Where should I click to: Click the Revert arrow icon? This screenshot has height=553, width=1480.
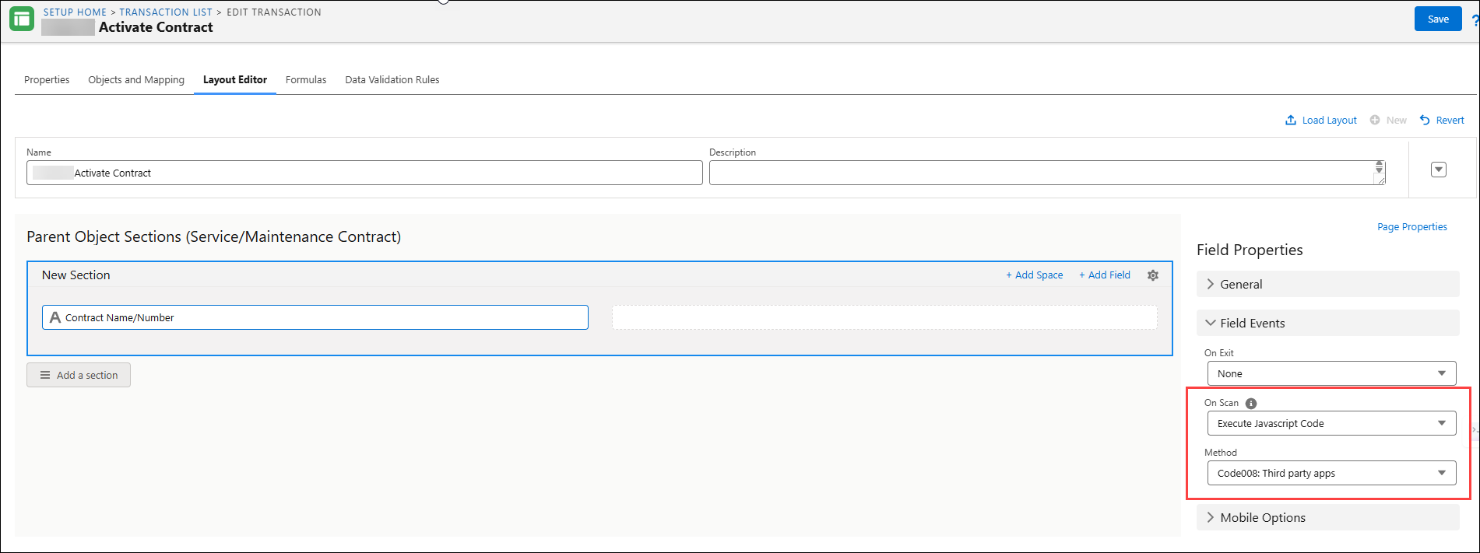click(1425, 120)
